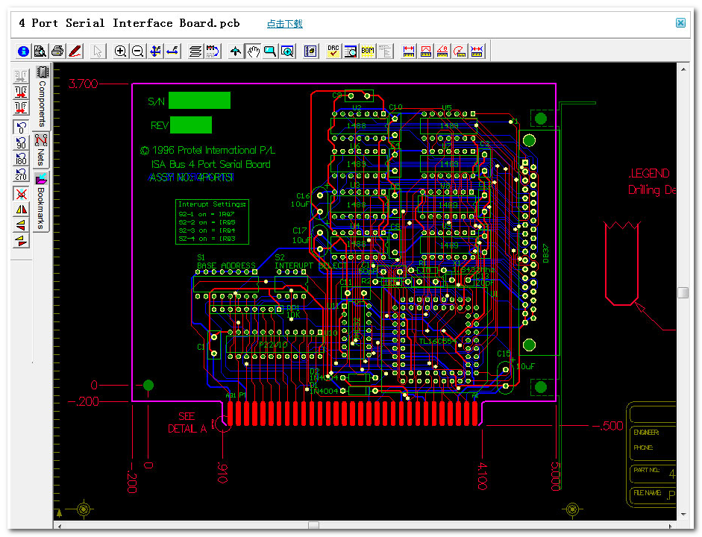This screenshot has height=537, width=702.
Task: Close the PCB file preview panel
Action: point(680,23)
